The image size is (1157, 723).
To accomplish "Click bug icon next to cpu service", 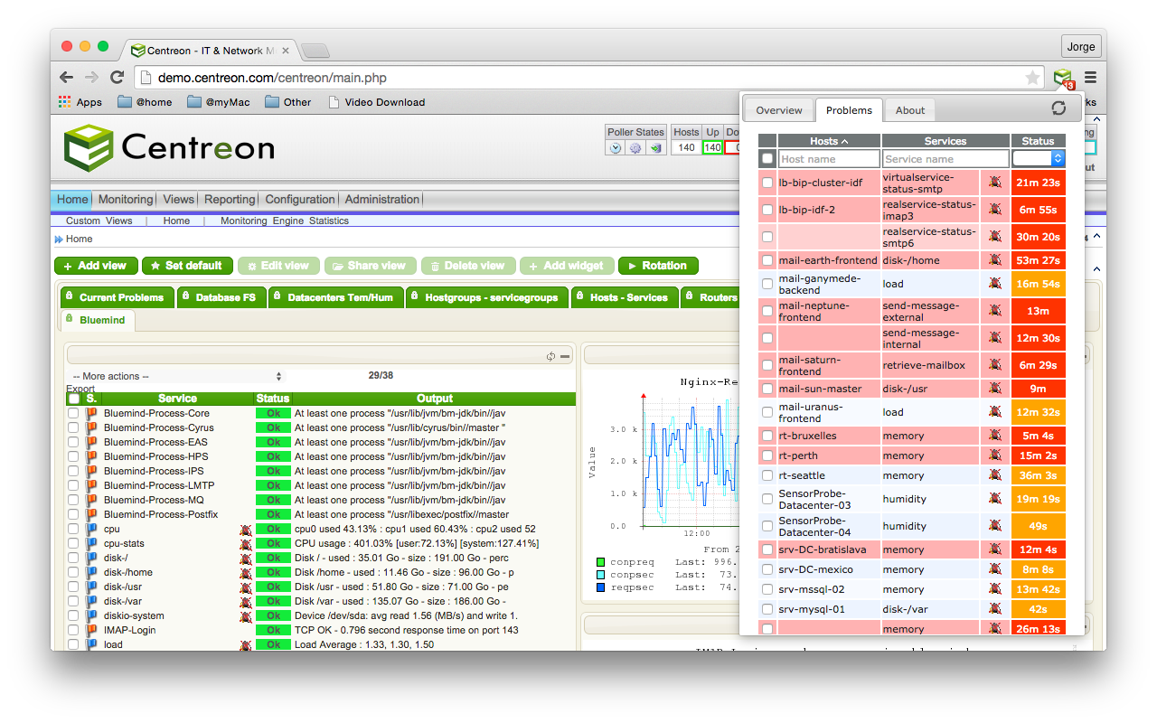I will click(245, 529).
